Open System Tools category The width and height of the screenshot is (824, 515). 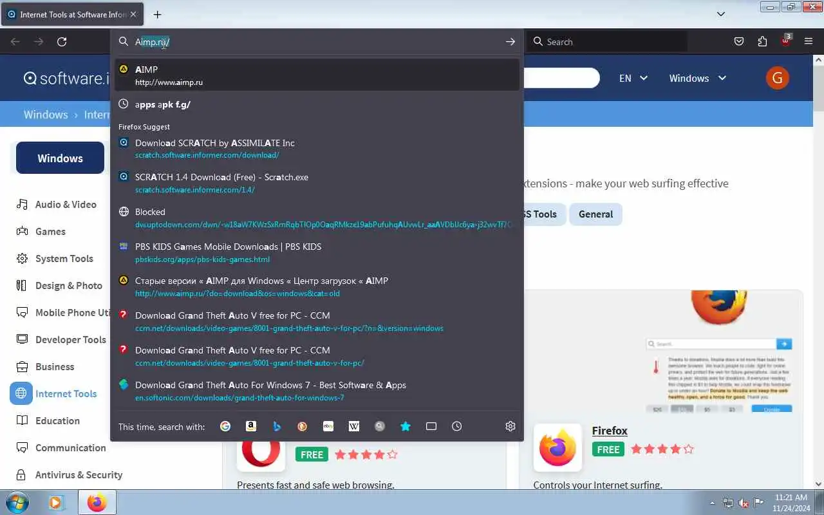64,258
